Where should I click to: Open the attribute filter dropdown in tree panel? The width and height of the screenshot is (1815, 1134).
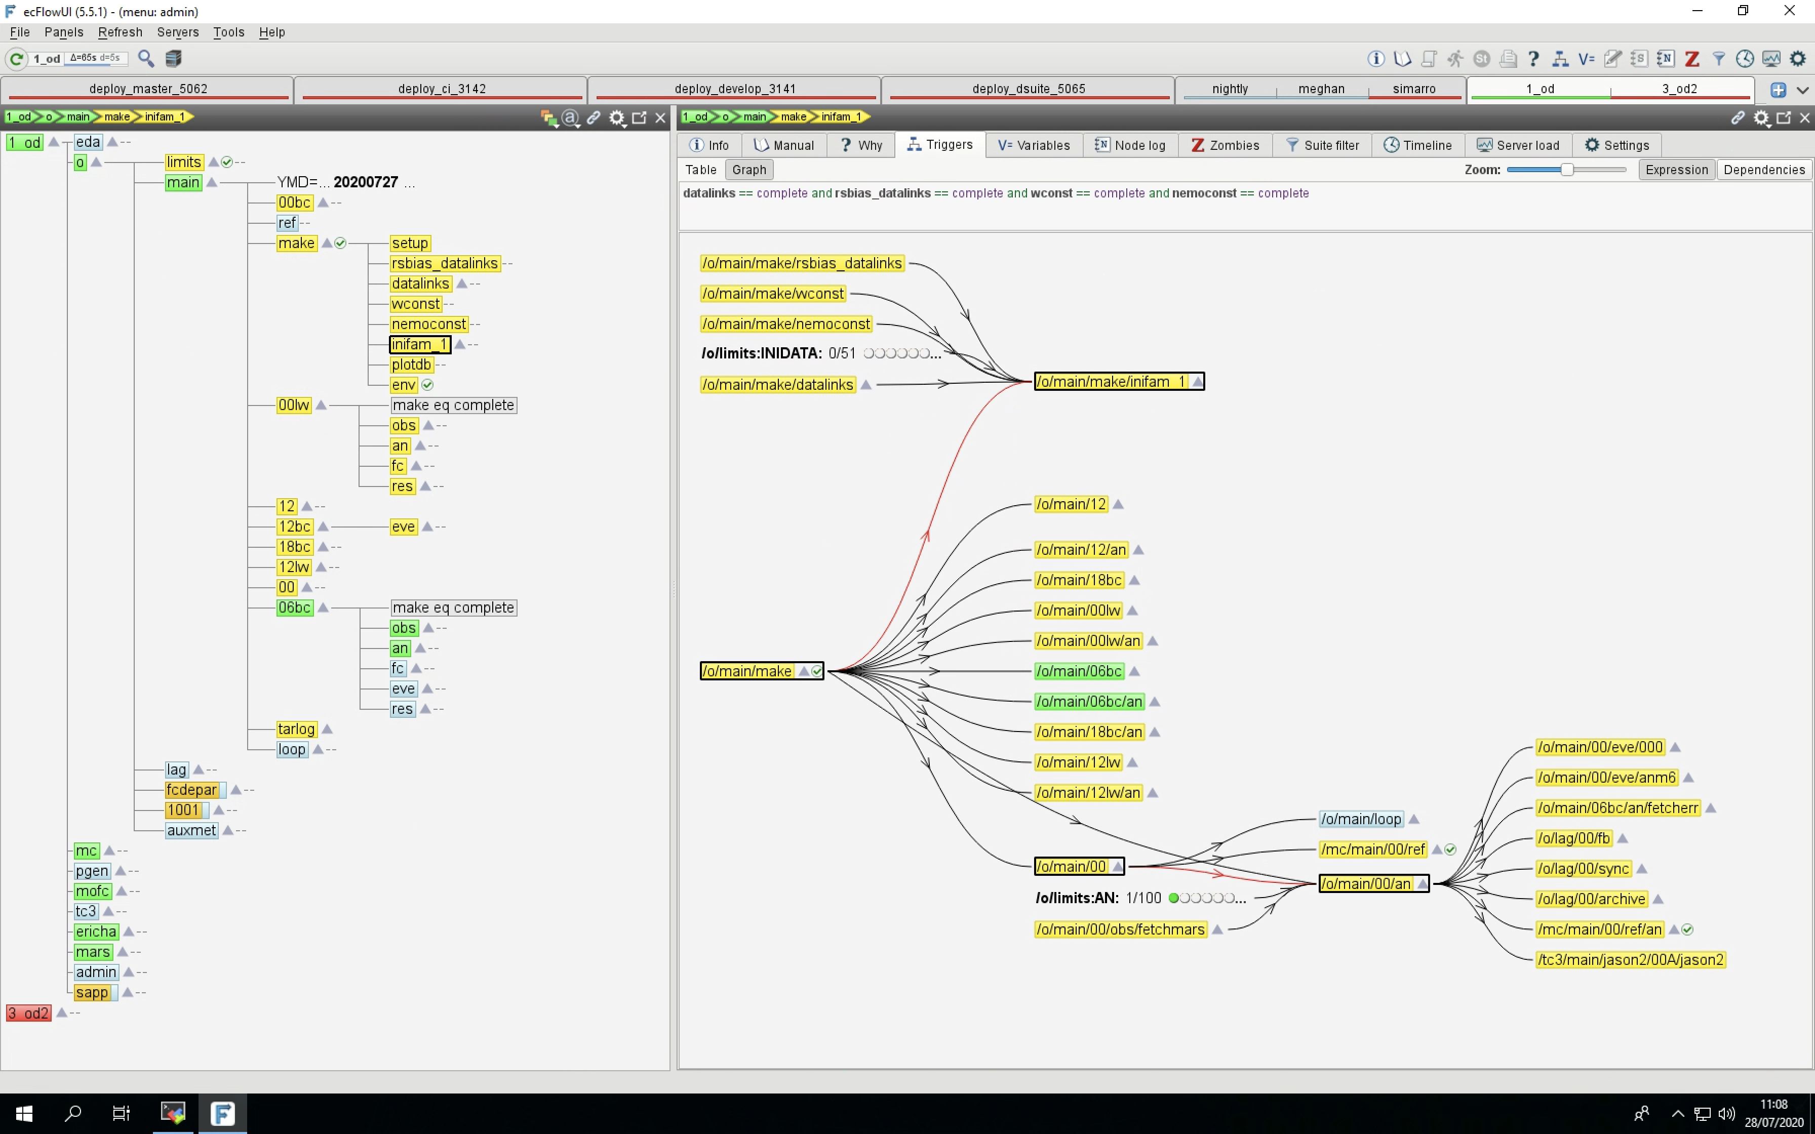pos(571,118)
